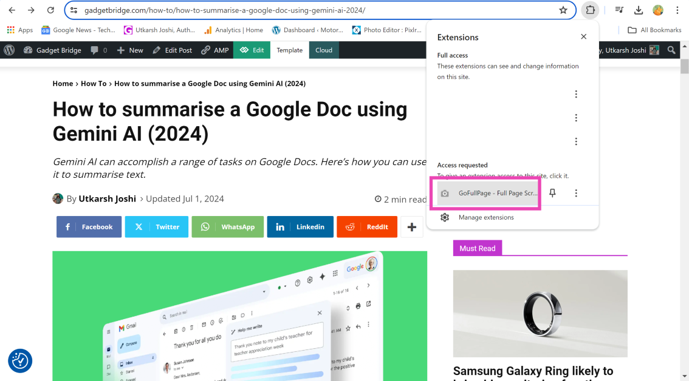Share article on ReddIt

[x=367, y=227]
